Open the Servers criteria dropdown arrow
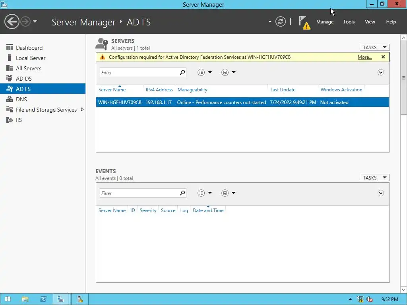The width and height of the screenshot is (407, 305). 210,72
